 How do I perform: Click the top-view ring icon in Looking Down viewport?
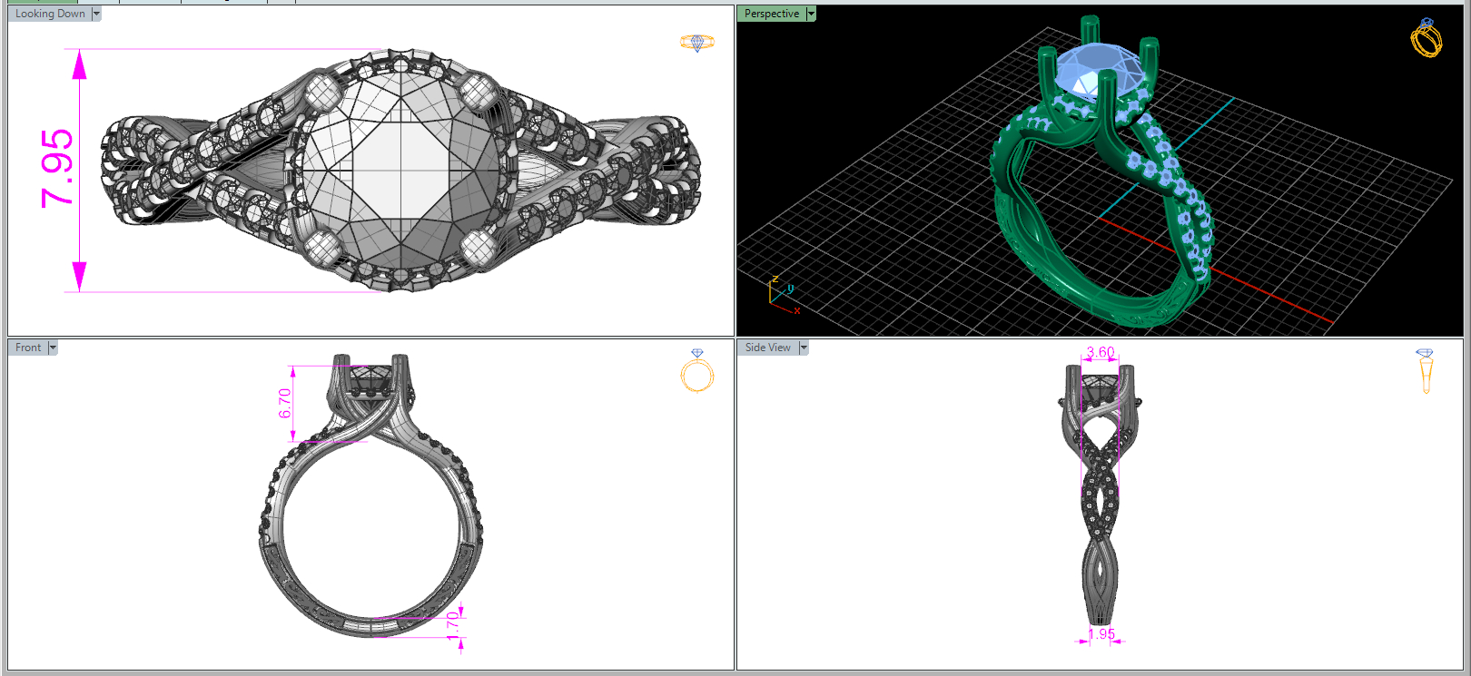(x=697, y=43)
